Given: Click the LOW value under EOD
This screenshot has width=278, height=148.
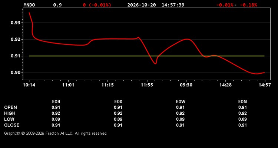Looking at the screenshot, I should coord(118,119).
